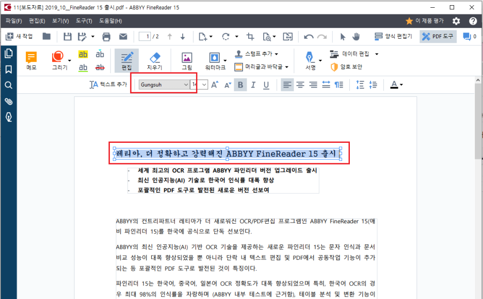The image size is (483, 299).
Task: Toggle underline formatting button
Action: pyautogui.click(x=266, y=85)
